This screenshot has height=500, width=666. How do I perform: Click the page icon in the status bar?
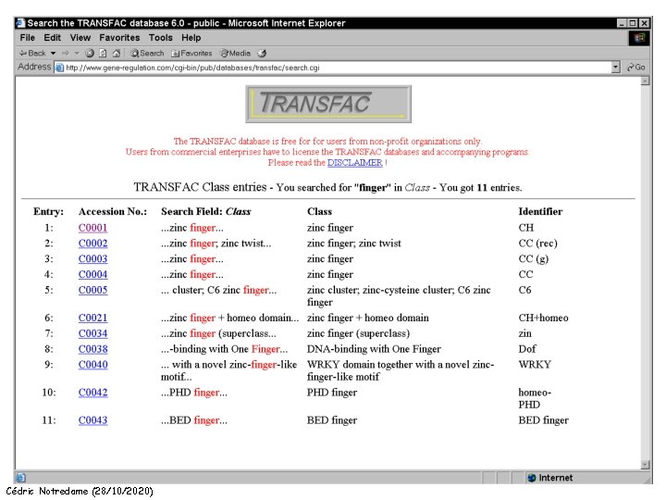coord(20,478)
